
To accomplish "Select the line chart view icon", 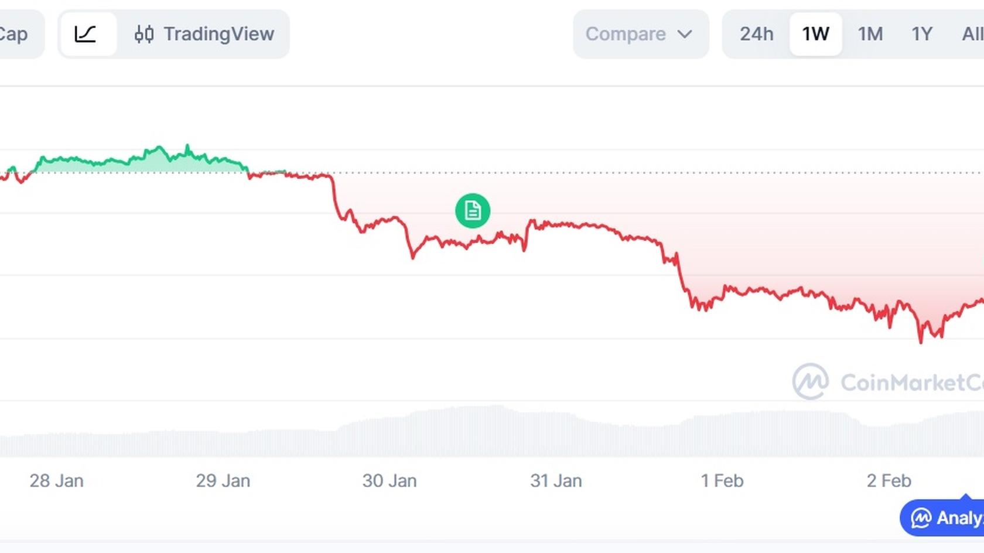I will [87, 34].
